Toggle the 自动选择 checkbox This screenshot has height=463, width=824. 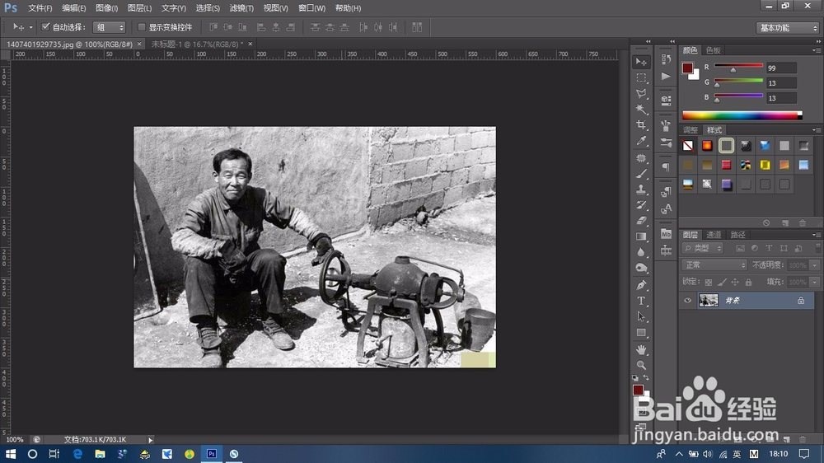pos(45,27)
